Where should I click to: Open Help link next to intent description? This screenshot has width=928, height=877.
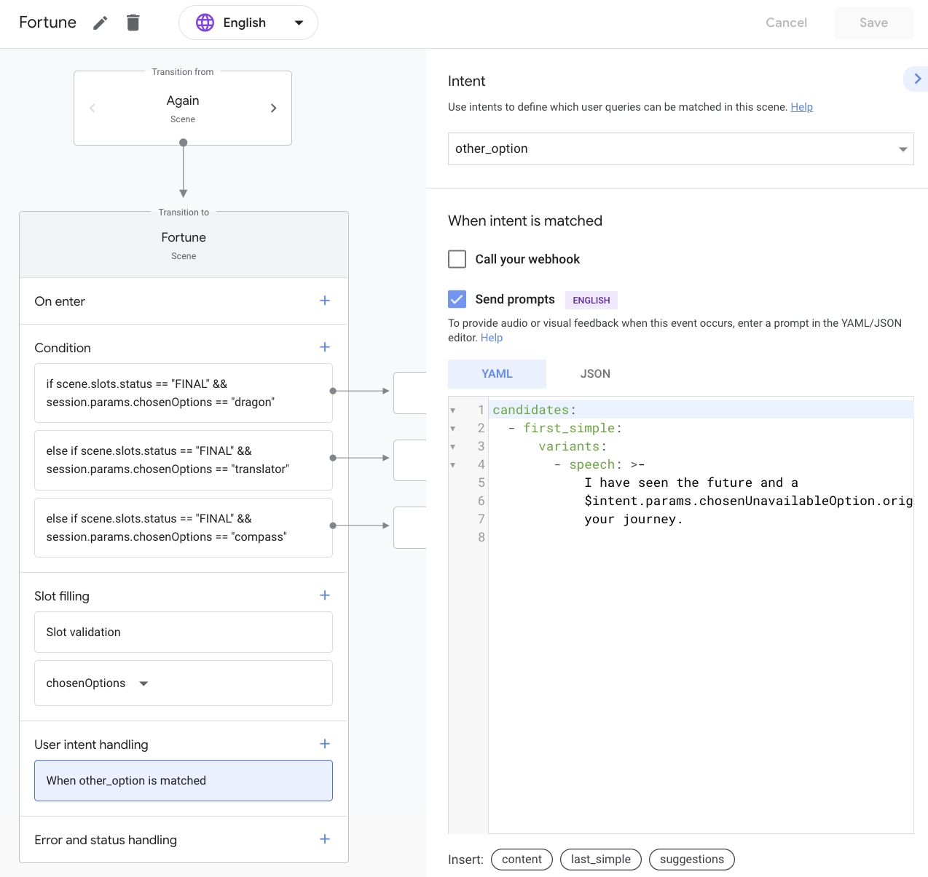point(801,107)
